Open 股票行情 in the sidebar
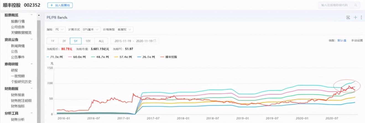365x123 pixels. [x=18, y=21]
